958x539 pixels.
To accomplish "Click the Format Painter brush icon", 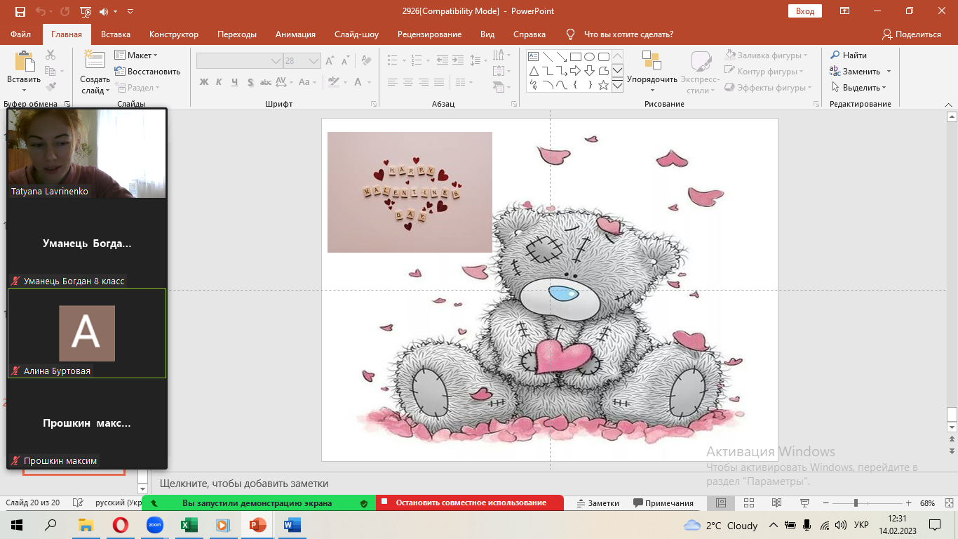I will (50, 87).
